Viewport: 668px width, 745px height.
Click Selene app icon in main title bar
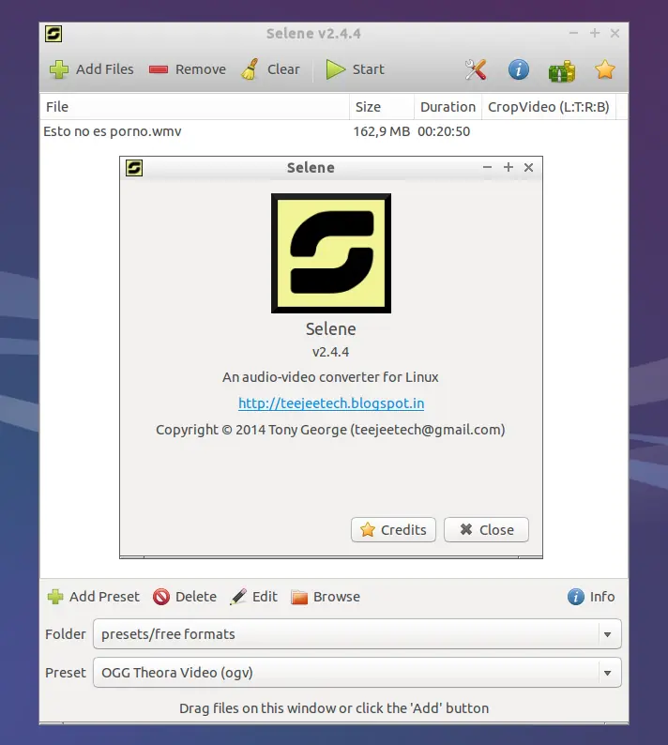(53, 34)
